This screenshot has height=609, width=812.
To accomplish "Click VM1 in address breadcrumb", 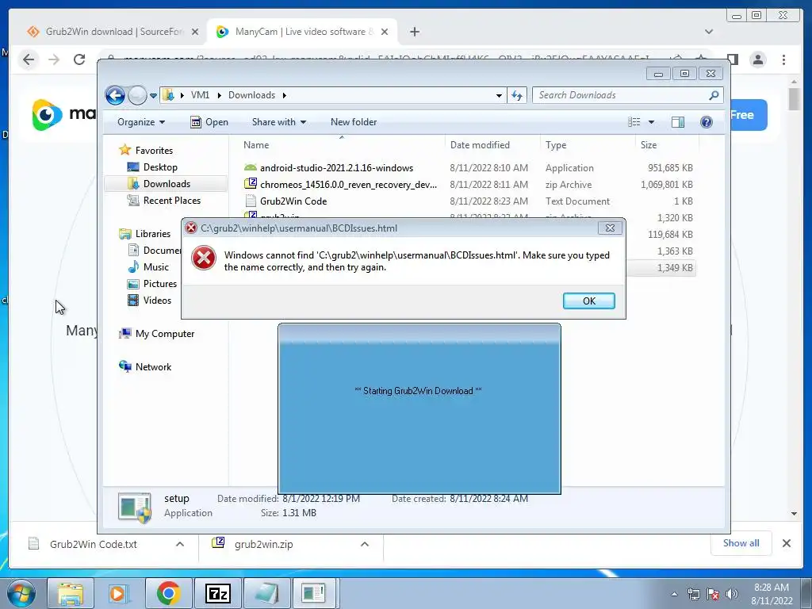I will [200, 95].
